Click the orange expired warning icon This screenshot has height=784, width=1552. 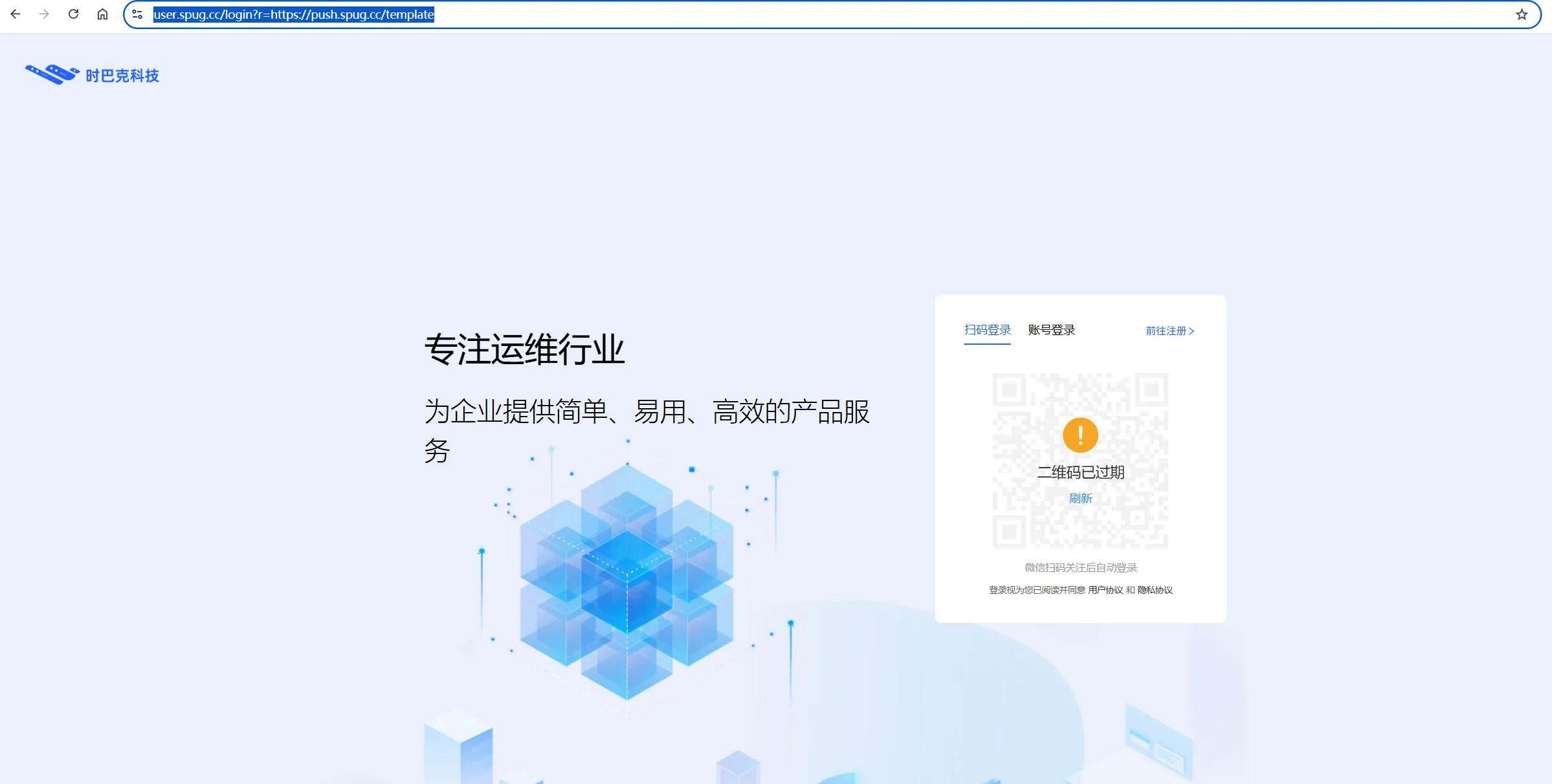[x=1080, y=435]
